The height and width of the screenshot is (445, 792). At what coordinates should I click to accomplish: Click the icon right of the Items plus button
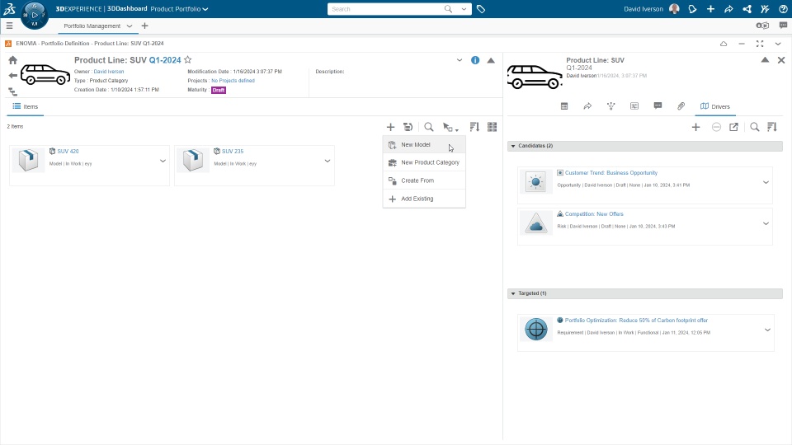[408, 127]
